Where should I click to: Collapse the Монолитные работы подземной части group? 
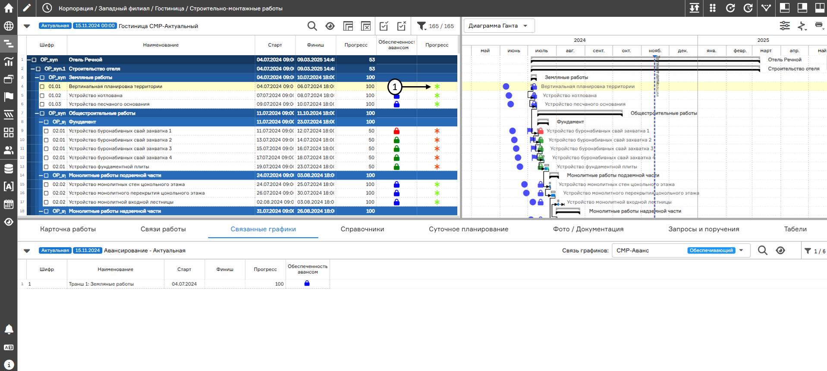pos(41,175)
